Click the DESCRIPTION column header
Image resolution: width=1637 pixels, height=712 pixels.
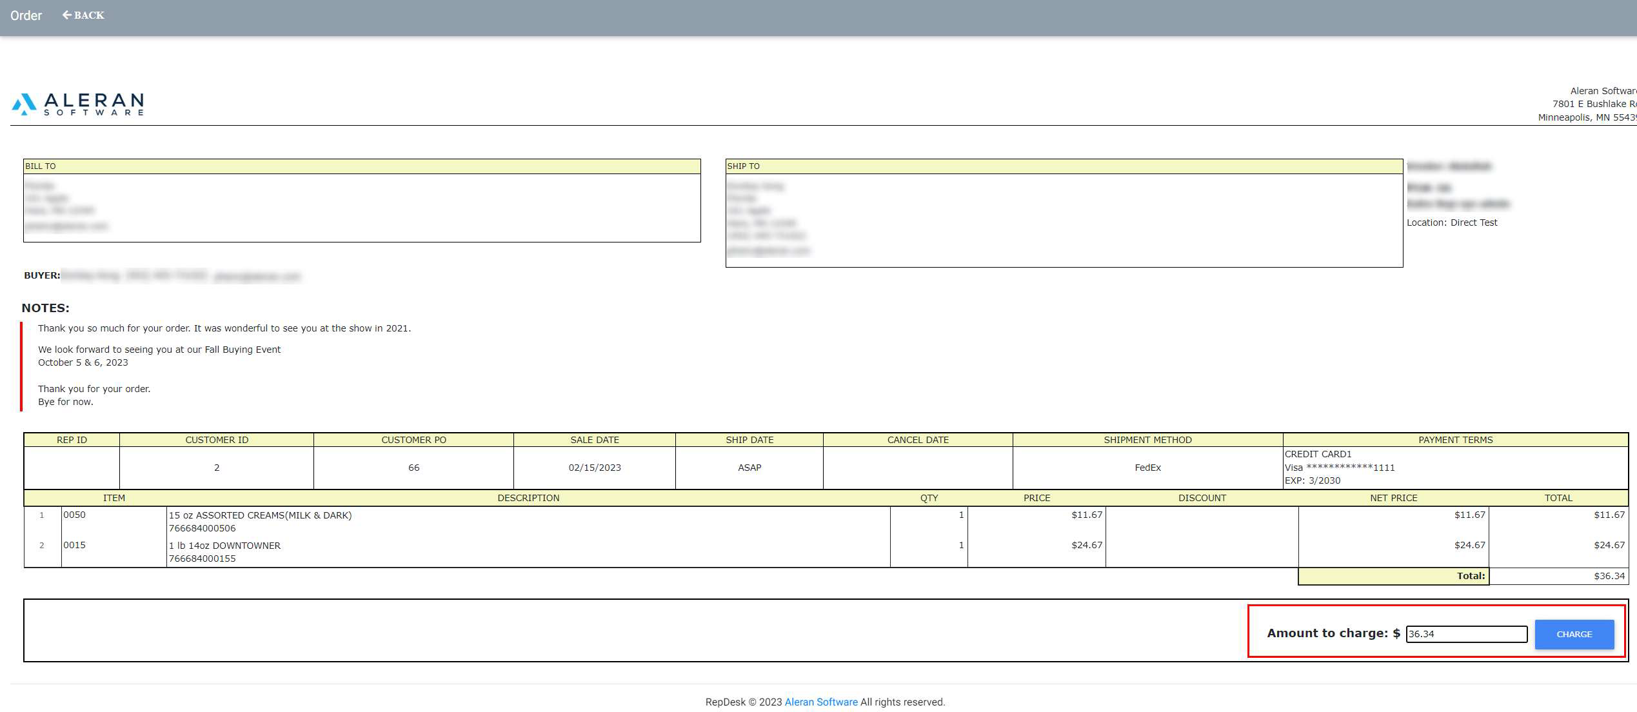[528, 498]
